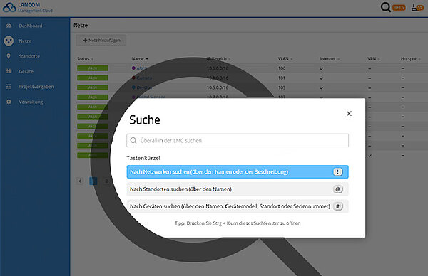Viewport: 428px width, 276px height.
Task: Click the '!' shortcut key badge
Action: [x=337, y=172]
